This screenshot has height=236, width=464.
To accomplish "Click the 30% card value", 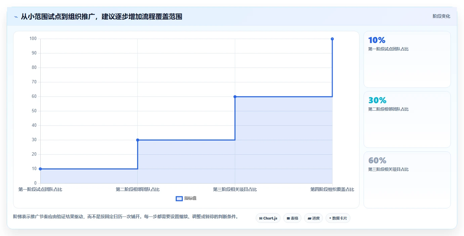I will pyautogui.click(x=377, y=101).
